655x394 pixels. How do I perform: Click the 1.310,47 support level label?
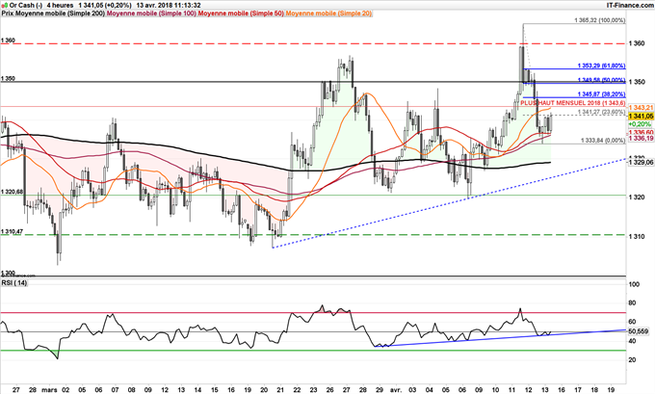[x=12, y=231]
